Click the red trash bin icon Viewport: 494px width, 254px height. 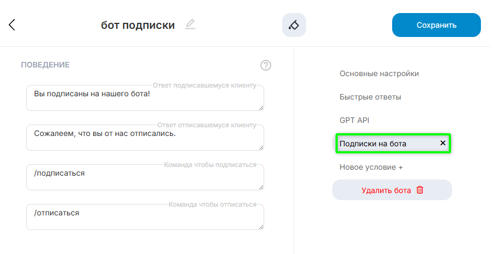[420, 190]
